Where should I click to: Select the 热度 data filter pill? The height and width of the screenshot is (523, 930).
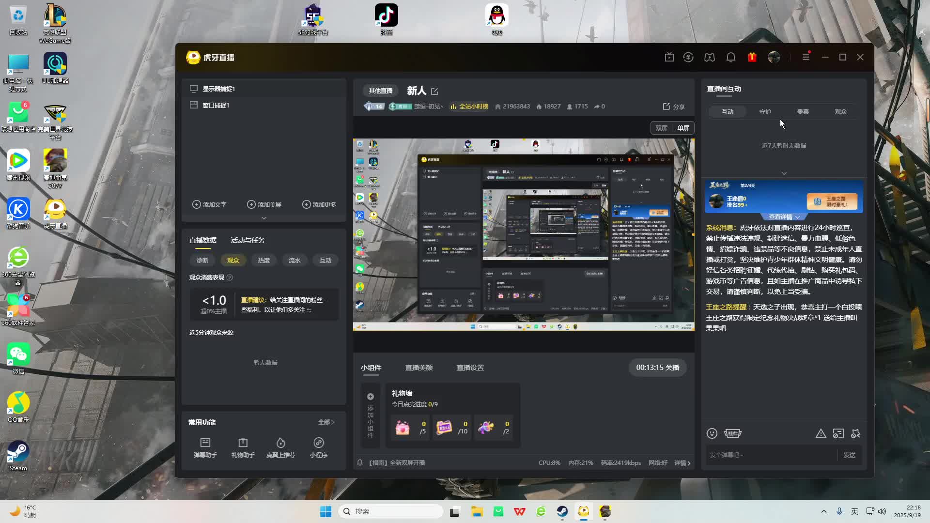[263, 260]
